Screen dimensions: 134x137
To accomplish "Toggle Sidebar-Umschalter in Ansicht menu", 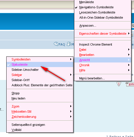I will pyautogui.click(x=40, y=70).
